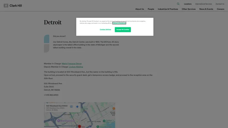The height and width of the screenshot is (128, 228).
Task: Click the Suite 3500 address line
Action: (x=49, y=87)
